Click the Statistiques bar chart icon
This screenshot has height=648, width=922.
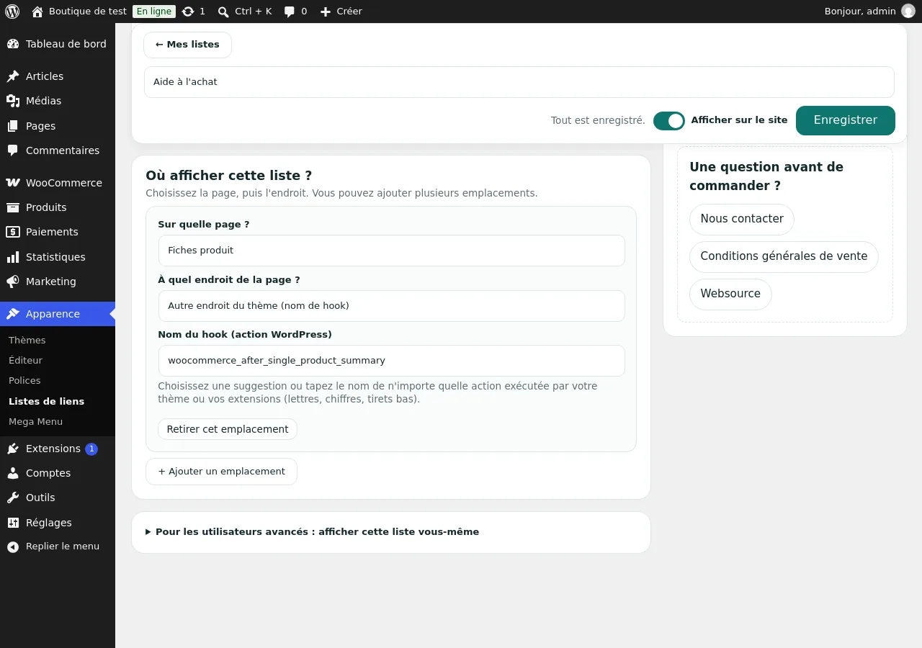coord(13,257)
